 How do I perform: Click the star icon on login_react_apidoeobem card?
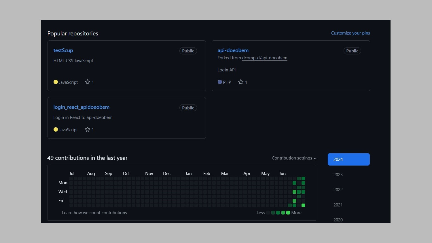[x=88, y=130]
